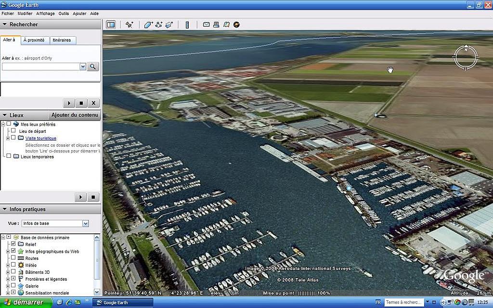The image size is (493, 308).
Task: Click the Relief folder icon
Action: 21,244
